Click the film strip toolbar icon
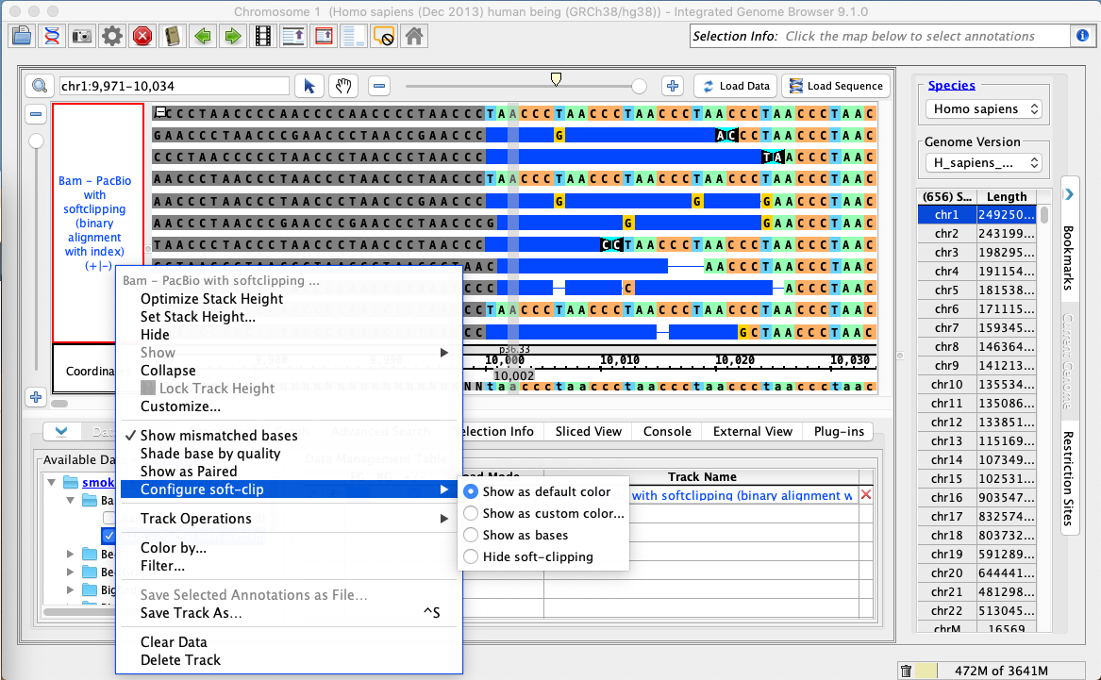Image resolution: width=1101 pixels, height=680 pixels. 263,36
